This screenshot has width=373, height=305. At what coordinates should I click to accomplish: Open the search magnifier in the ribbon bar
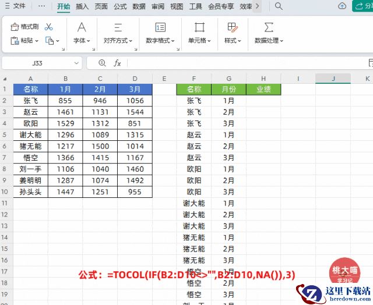click(279, 6)
